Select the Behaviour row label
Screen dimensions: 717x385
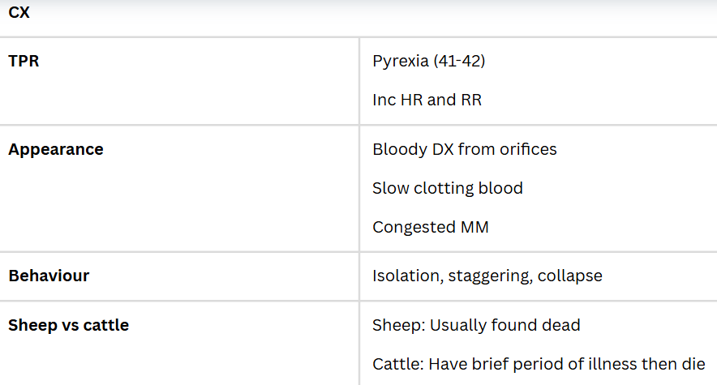point(49,276)
